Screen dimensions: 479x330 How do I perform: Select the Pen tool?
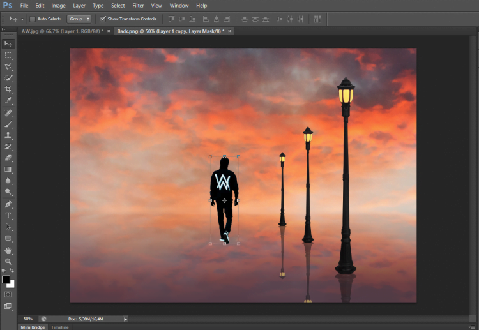click(x=9, y=204)
